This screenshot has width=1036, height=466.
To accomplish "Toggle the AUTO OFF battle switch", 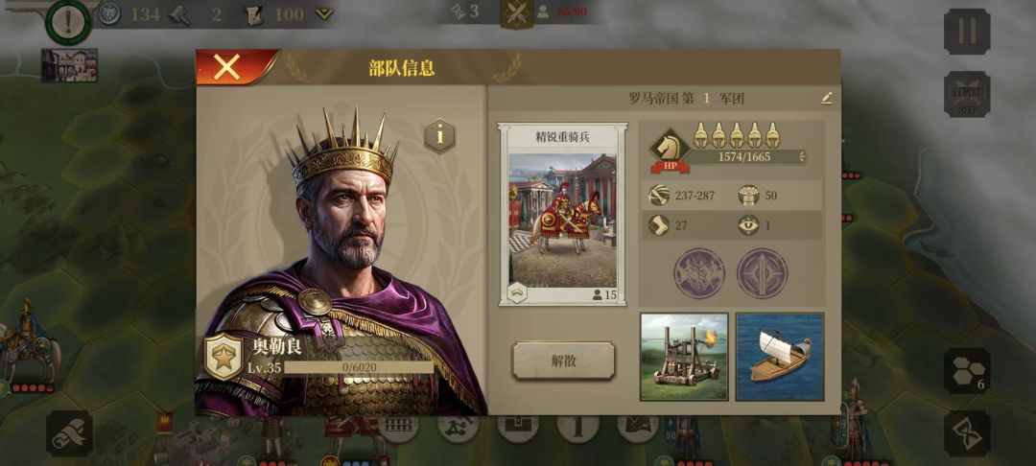I will point(967,94).
